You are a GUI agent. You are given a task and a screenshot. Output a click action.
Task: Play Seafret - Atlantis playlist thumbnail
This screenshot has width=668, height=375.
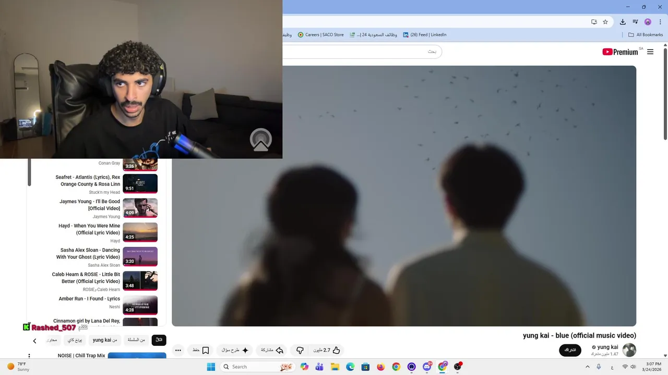140,184
